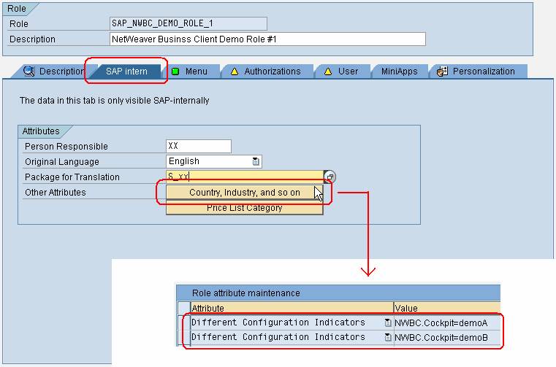556x367 pixels.
Task: Click the yellow warning triangle on User tab
Action: pos(328,72)
